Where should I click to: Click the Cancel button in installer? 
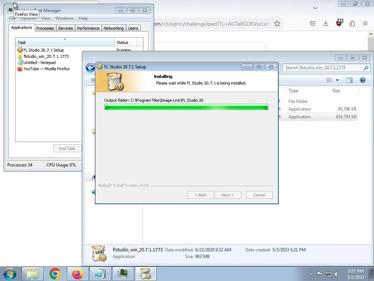pyautogui.click(x=259, y=195)
